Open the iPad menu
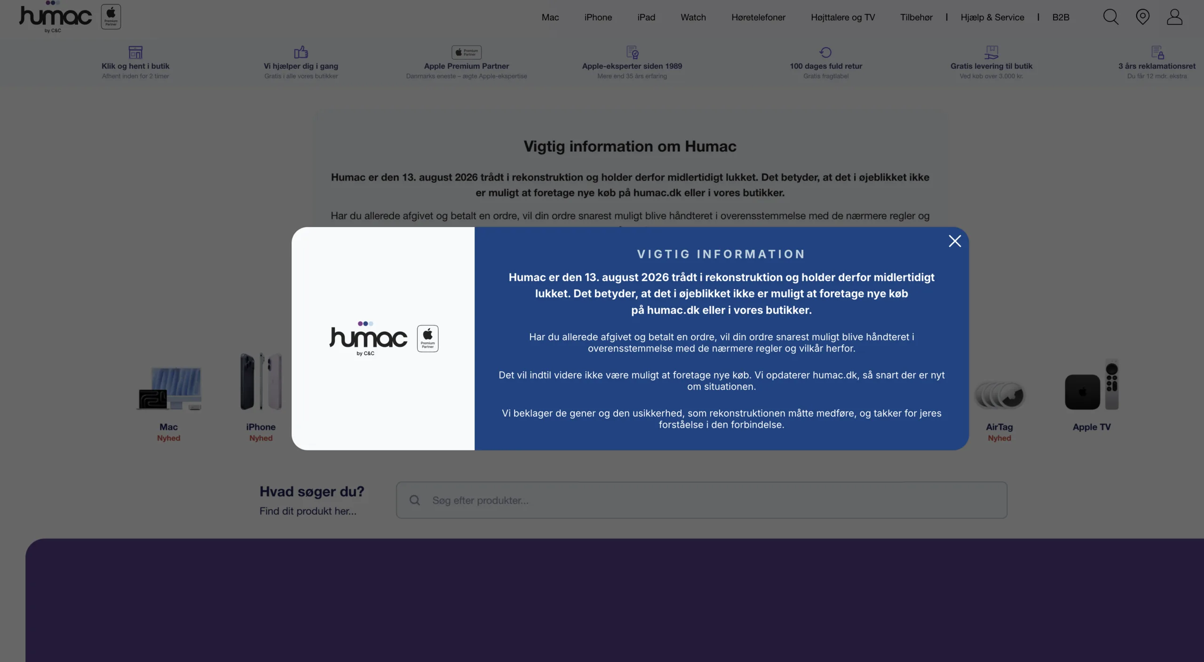The image size is (1204, 662). (x=646, y=17)
